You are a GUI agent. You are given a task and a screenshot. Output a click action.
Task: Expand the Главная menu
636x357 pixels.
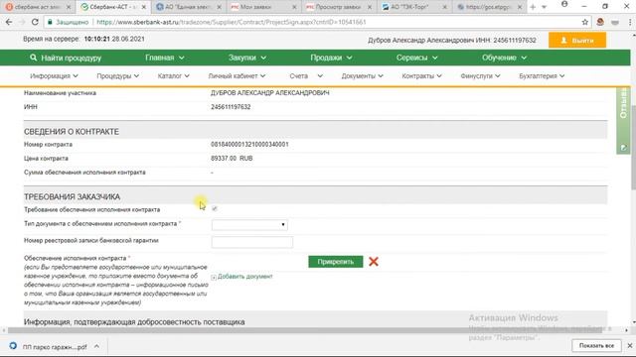(165, 58)
